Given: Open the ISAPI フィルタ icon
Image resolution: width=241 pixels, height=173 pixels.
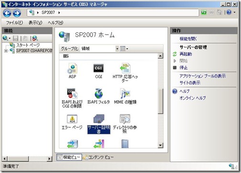Looking at the screenshot, I should [x=99, y=96].
